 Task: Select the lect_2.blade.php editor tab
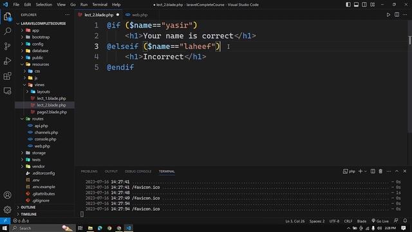point(98,15)
